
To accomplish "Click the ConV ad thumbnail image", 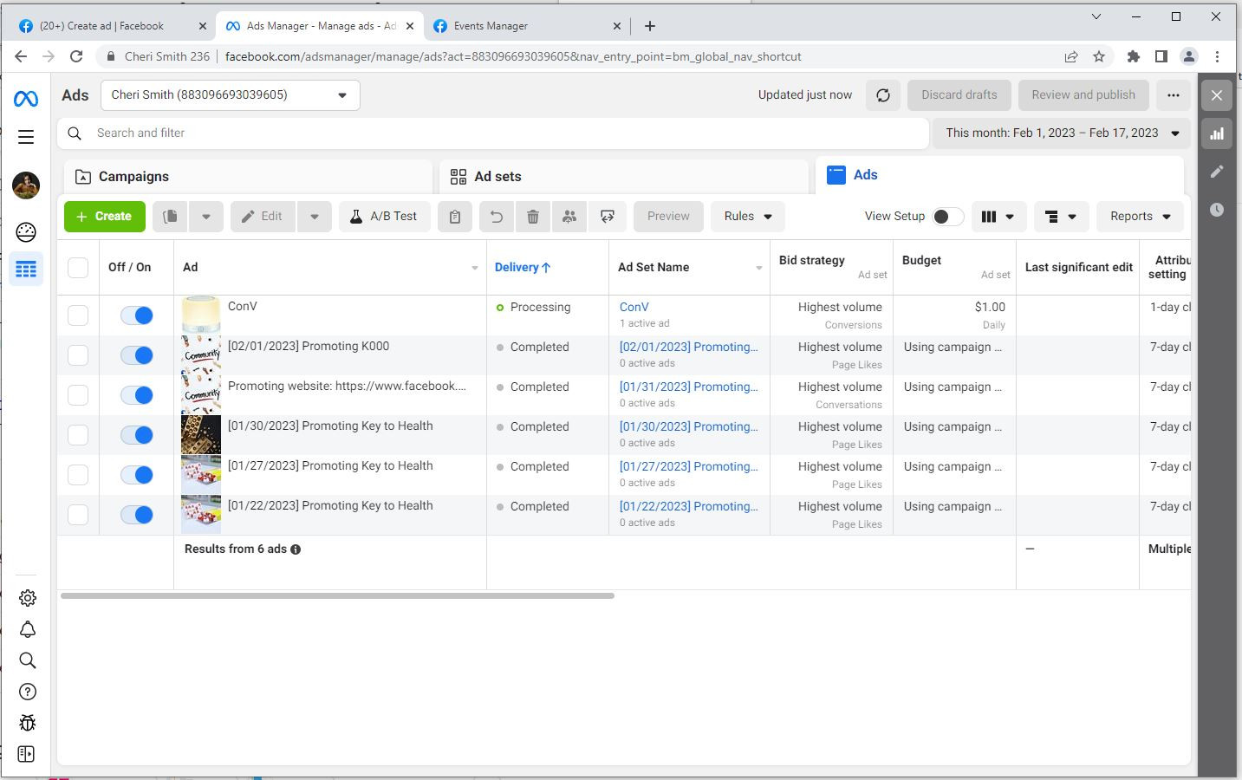I will coord(201,315).
